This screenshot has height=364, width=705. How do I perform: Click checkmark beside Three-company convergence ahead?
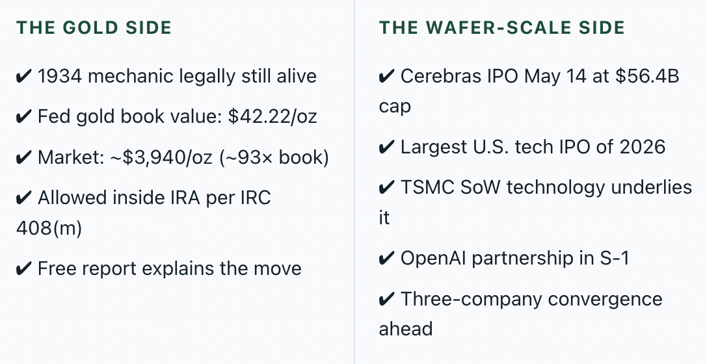click(387, 299)
